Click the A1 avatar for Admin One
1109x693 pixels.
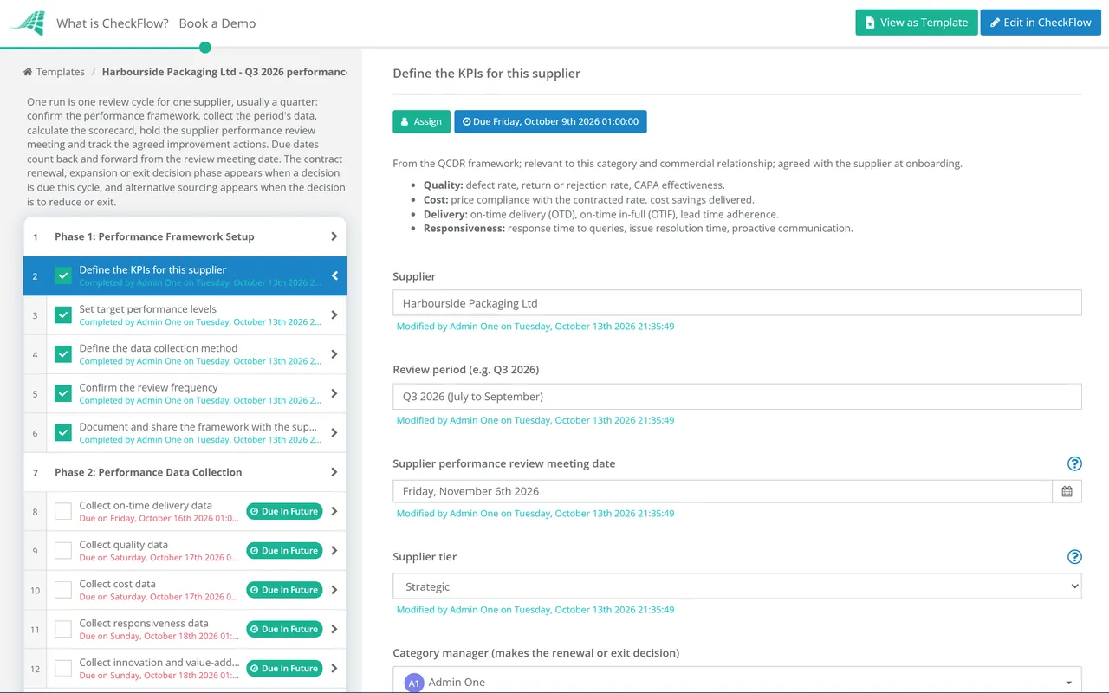[x=414, y=683]
